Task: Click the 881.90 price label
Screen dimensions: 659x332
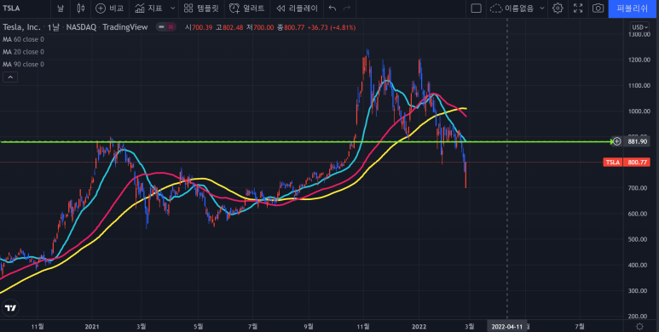Action: tap(637, 141)
